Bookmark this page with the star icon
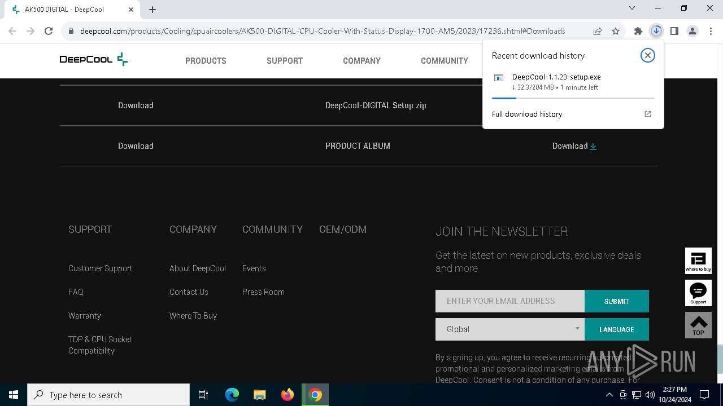The width and height of the screenshot is (723, 406). coord(616,31)
